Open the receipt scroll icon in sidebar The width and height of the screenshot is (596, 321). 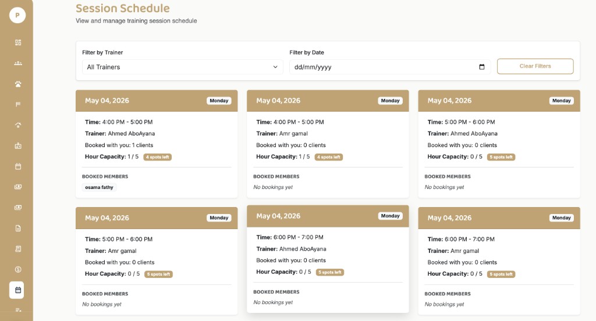click(18, 249)
